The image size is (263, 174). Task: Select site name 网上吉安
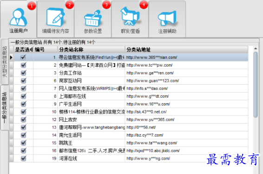coord(68,120)
